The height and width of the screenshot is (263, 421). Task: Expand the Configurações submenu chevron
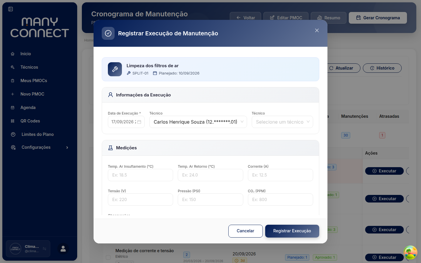click(67, 148)
